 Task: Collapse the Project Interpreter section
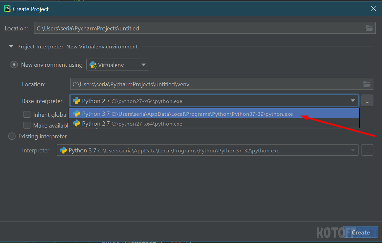click(11, 47)
